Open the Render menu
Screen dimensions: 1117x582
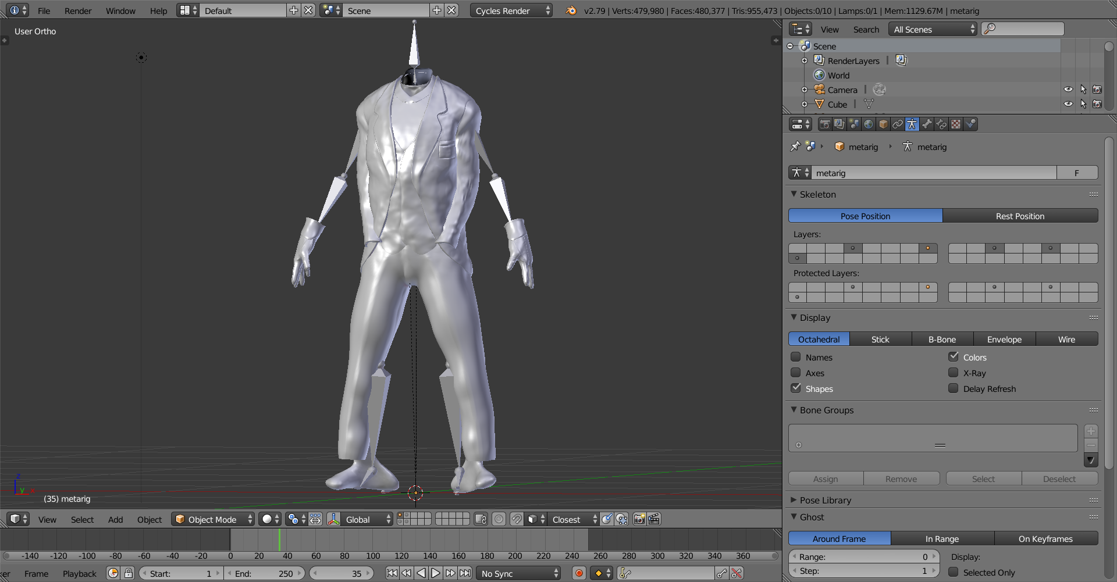click(78, 10)
